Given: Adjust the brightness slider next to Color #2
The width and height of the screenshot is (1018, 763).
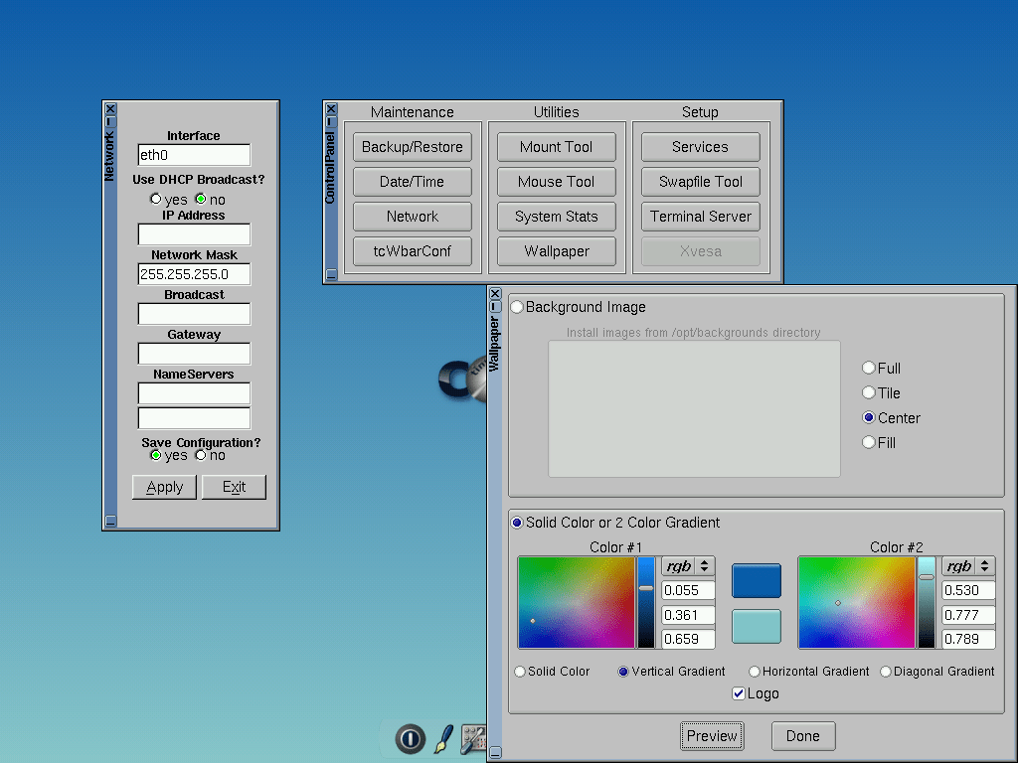Looking at the screenshot, I should click(x=925, y=601).
